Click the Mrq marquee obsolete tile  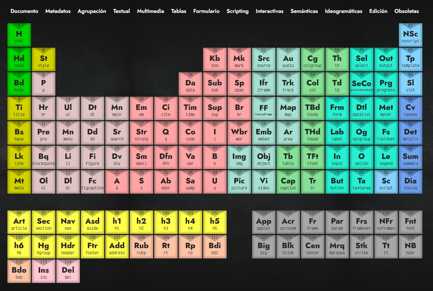[337, 247]
